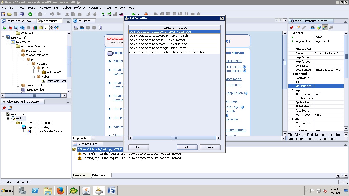Viewport: 349px width, 196px height.
Task: Collapse the webui node in Applications Navigator
Action: 33,77
